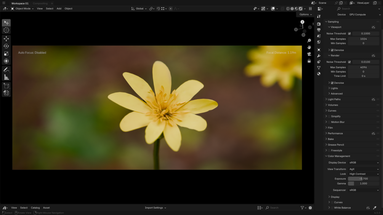Image resolution: width=383 pixels, height=215 pixels.
Task: Open the View Transform AgX dropdown
Action: [x=364, y=169]
